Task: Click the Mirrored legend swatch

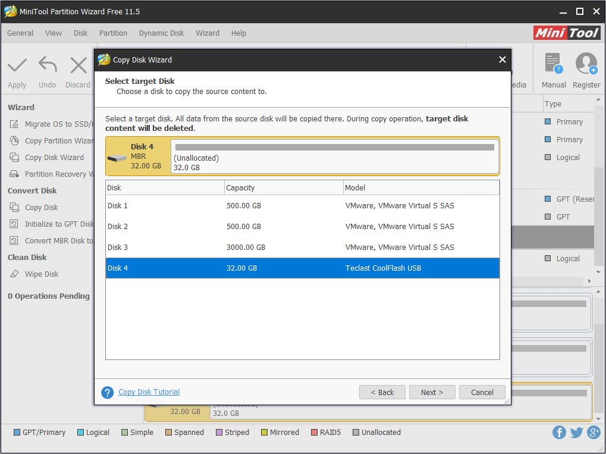Action: coord(265,433)
